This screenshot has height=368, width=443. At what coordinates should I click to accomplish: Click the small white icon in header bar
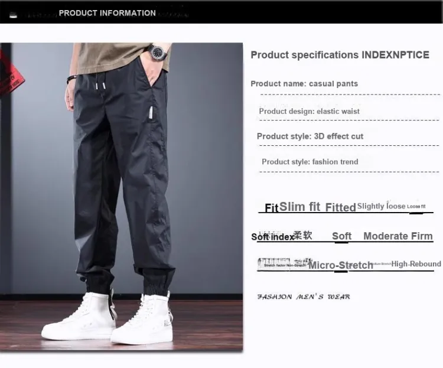(x=13, y=15)
